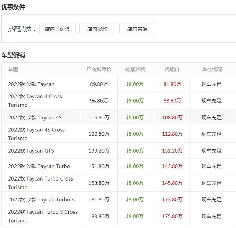236x228 pixels.
Task: Click the 116.80万 guide price
Action: [99, 117]
